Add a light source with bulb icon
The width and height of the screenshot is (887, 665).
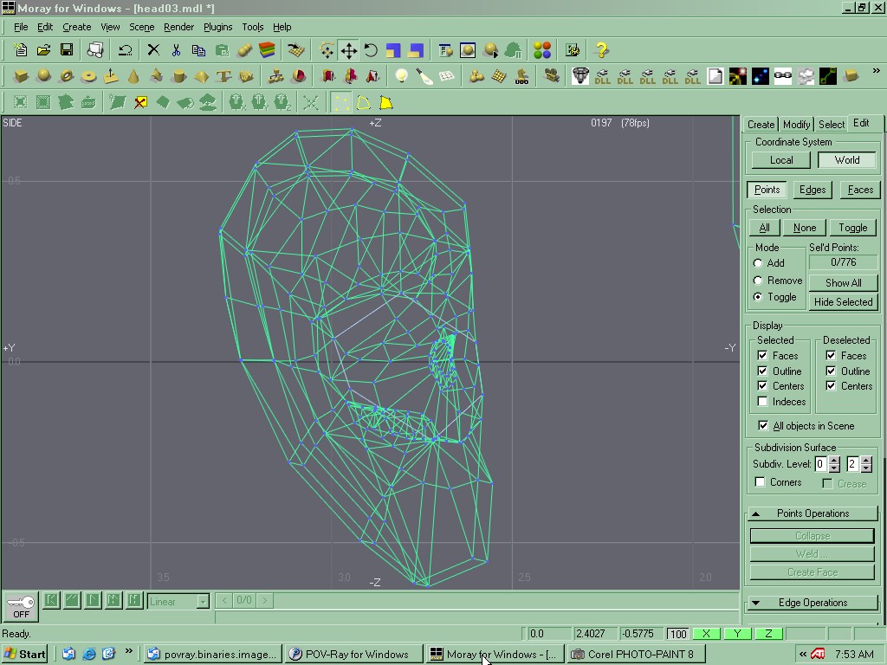pos(401,76)
